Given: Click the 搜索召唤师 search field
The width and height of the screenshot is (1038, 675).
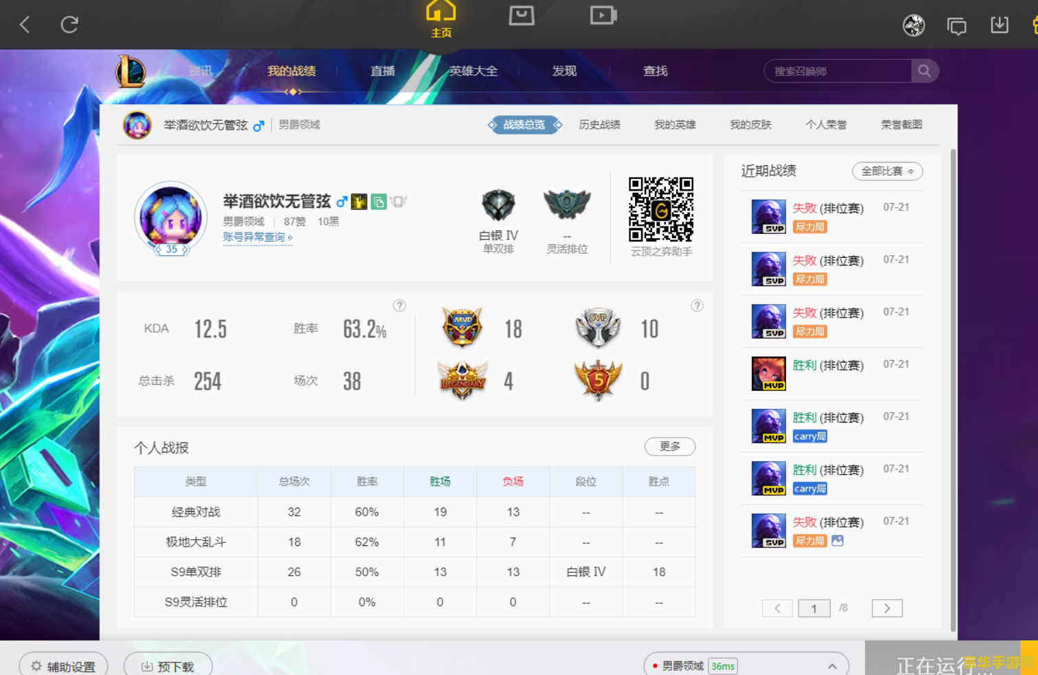Looking at the screenshot, I should click(838, 71).
